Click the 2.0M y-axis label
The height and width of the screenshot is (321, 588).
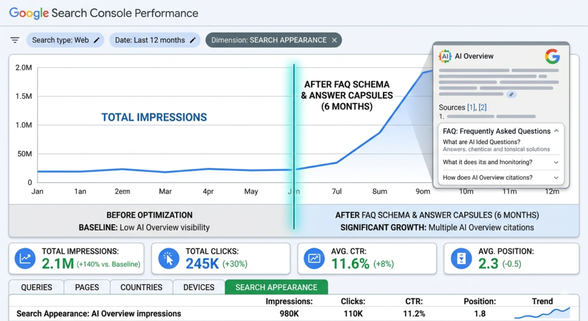[x=24, y=68]
